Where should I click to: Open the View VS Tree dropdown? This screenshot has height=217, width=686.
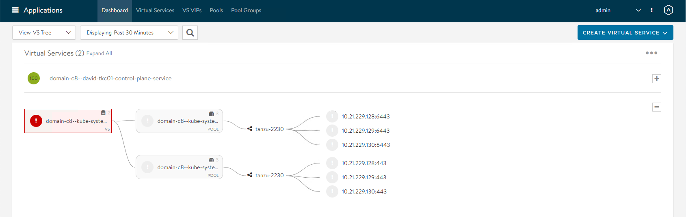(44, 33)
